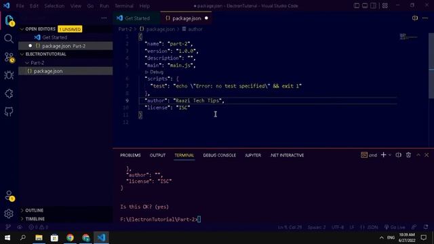Viewport: 434px width, 244px height.
Task: Click the Explorer more actions ellipsis
Action: (104, 18)
